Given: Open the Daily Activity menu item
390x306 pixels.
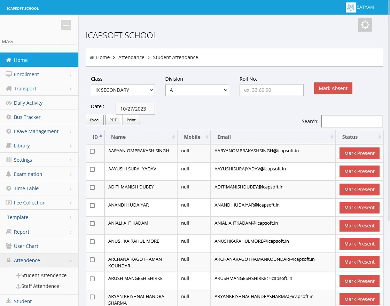Looking at the screenshot, I should click(x=39, y=103).
